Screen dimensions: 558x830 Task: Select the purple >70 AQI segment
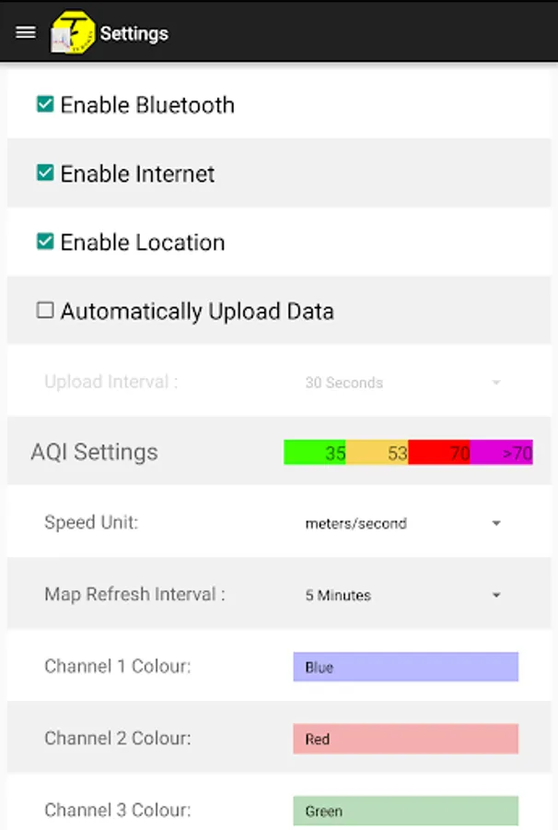(502, 453)
